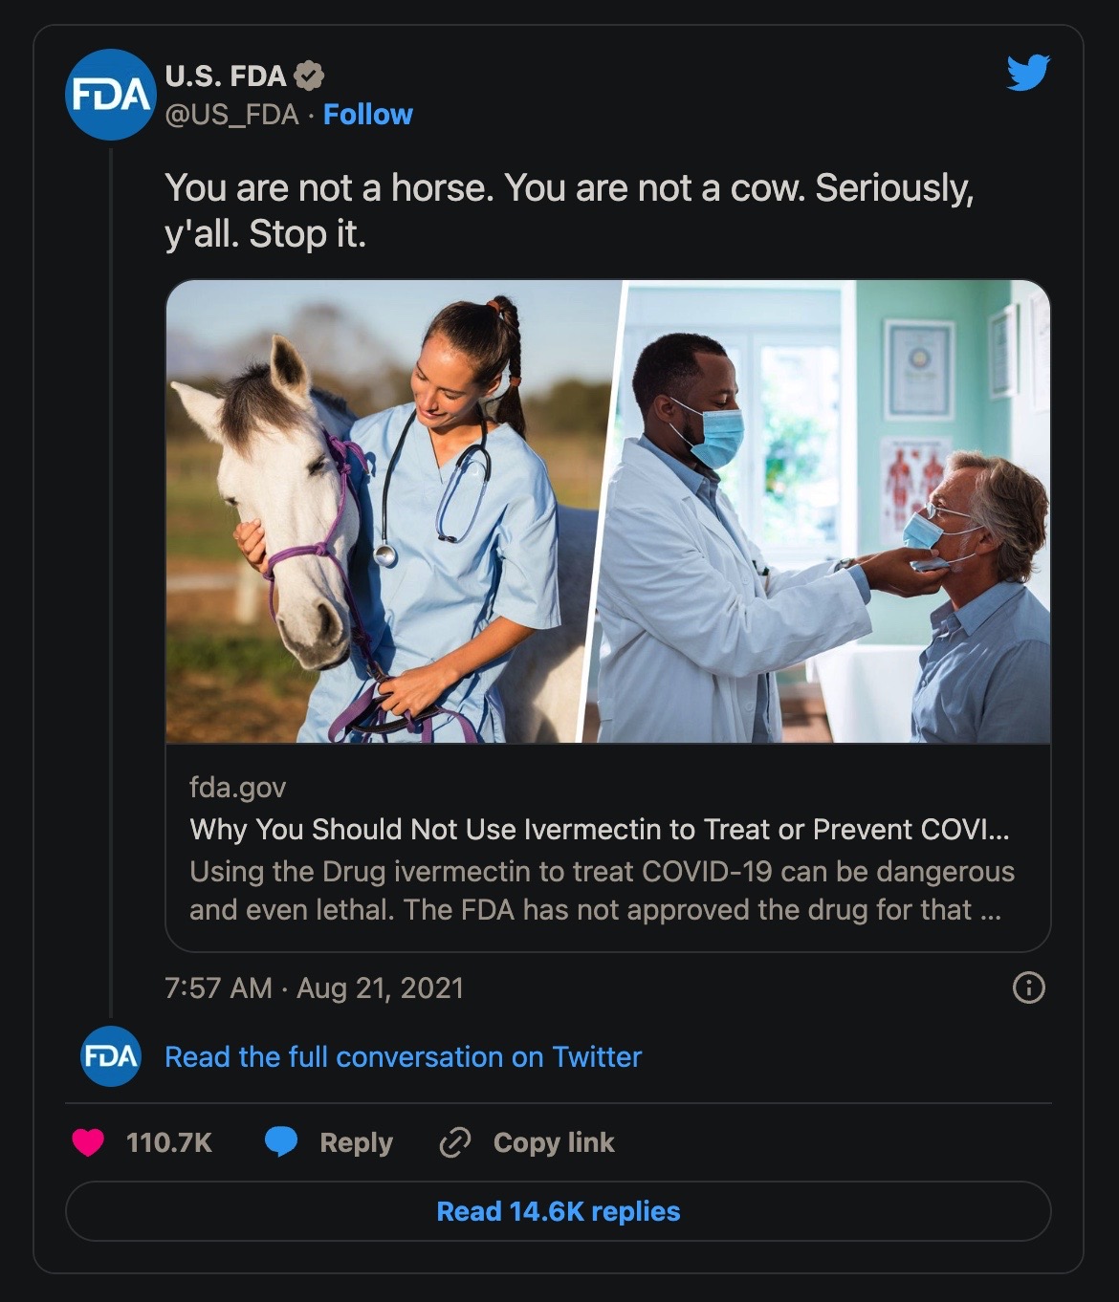Click the small FDA avatar near conversation link
This screenshot has height=1302, width=1119.
(x=111, y=1056)
